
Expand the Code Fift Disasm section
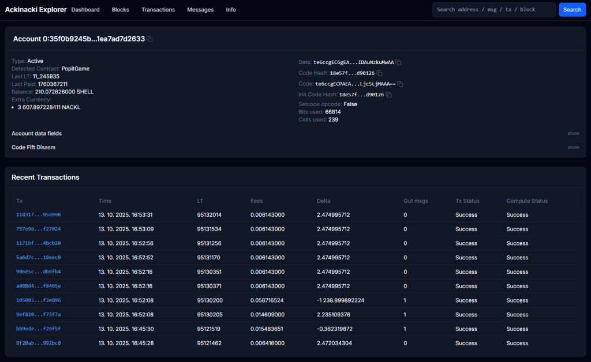pos(573,147)
